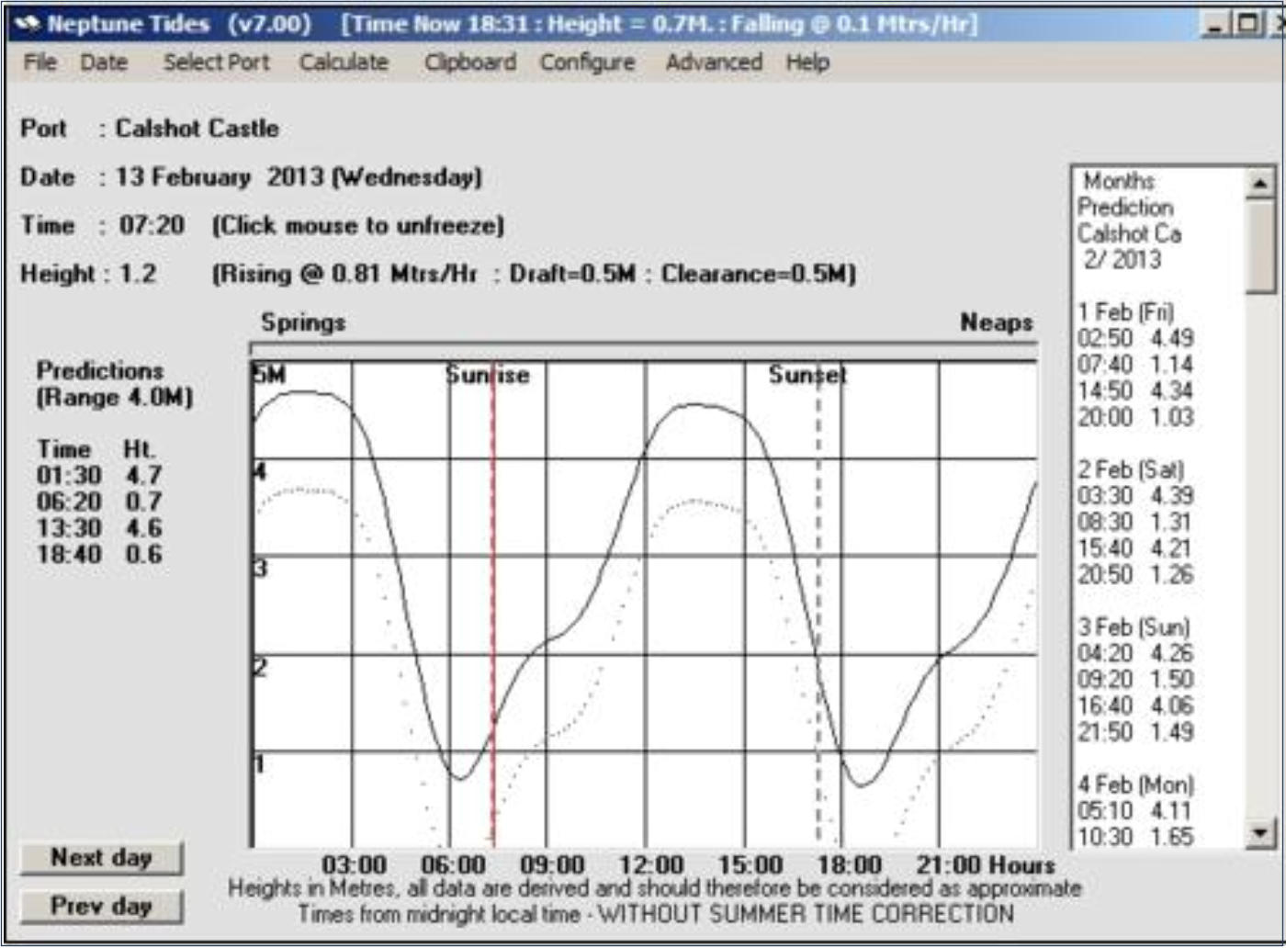Open the Configure menu
Screen dimensions: 1286x948
coord(587,62)
